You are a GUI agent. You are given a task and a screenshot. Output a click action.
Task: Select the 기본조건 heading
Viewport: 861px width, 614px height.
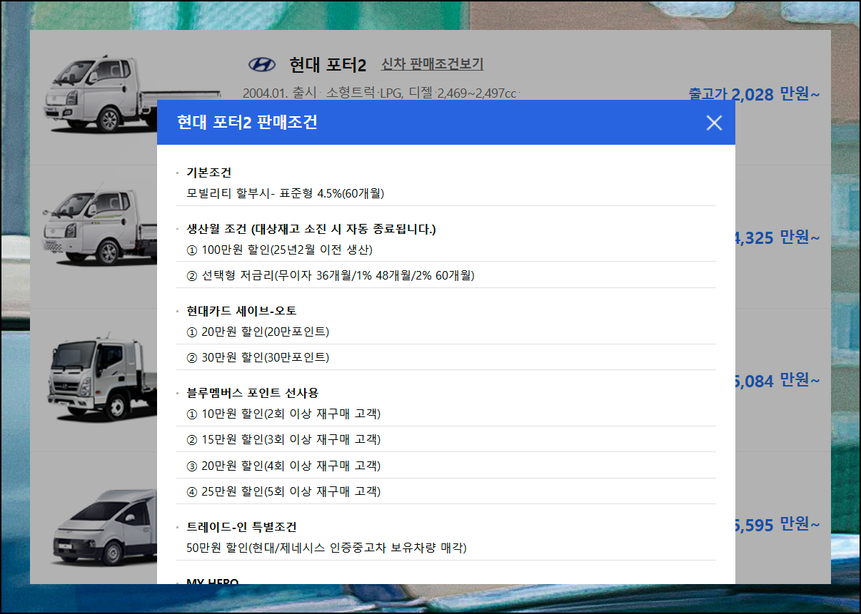[208, 173]
